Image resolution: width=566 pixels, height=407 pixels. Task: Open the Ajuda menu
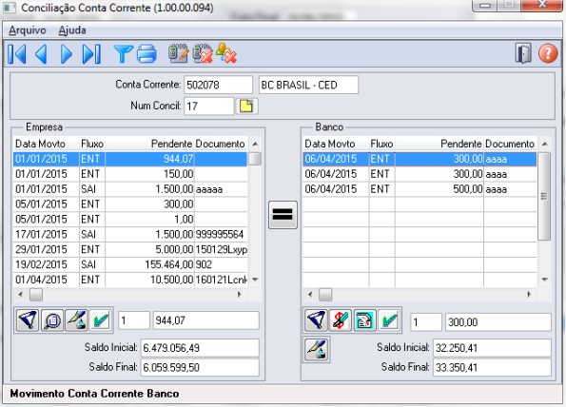click(72, 30)
